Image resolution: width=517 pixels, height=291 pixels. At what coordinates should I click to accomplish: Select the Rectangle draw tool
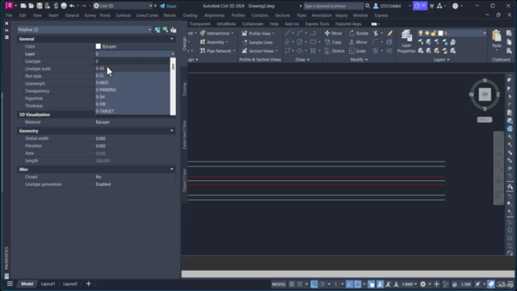313,42
